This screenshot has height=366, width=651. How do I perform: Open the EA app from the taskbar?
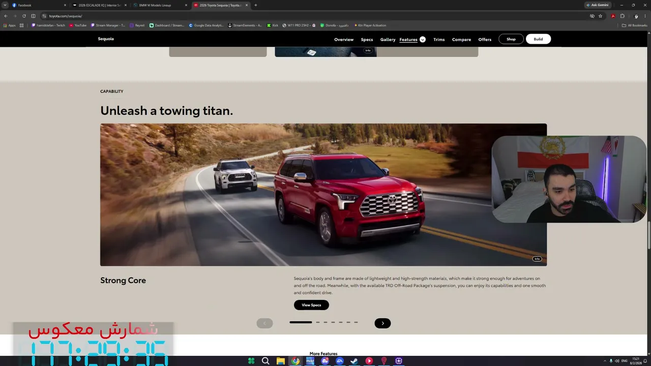pos(340,361)
